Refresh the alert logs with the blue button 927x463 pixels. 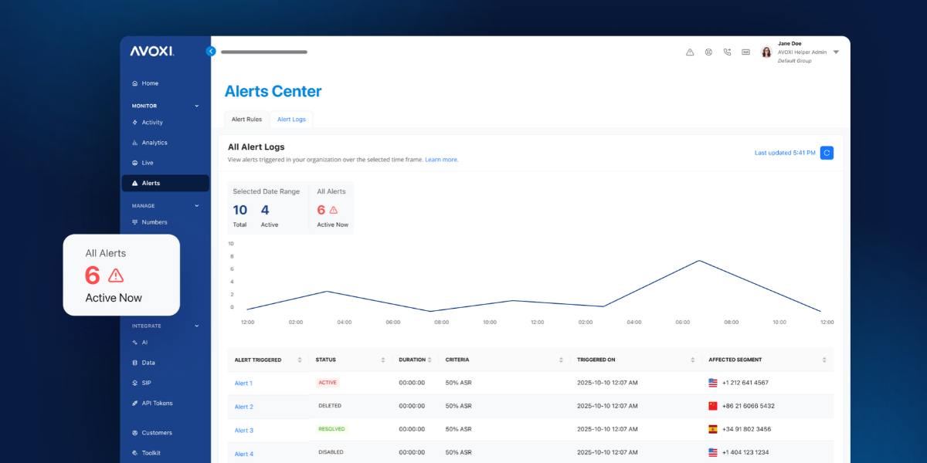(x=827, y=153)
